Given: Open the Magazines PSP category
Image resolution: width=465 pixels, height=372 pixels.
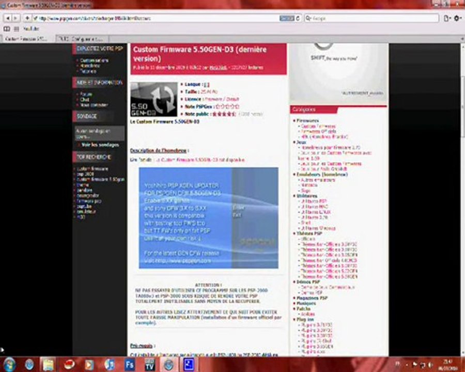Looking at the screenshot, I should pos(312,298).
